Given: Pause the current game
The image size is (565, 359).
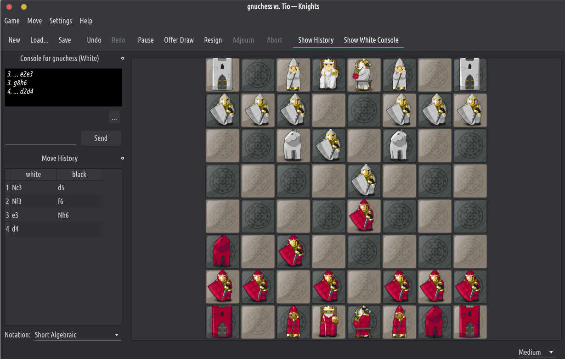Looking at the screenshot, I should 146,40.
